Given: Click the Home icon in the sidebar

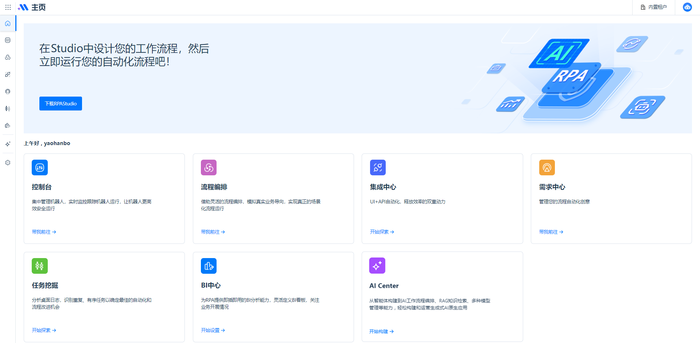Looking at the screenshot, I should (8, 24).
